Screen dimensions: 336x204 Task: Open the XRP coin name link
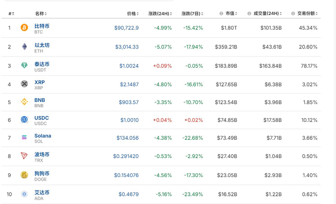(x=40, y=82)
